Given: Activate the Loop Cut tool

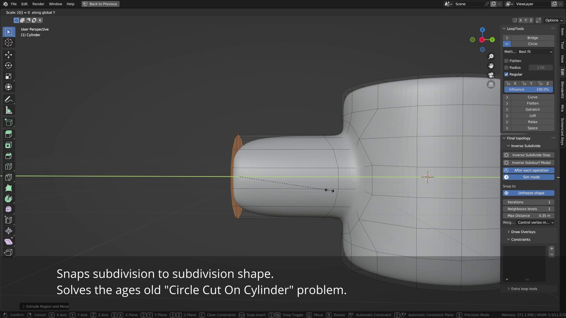Looking at the screenshot, I should (x=9, y=166).
